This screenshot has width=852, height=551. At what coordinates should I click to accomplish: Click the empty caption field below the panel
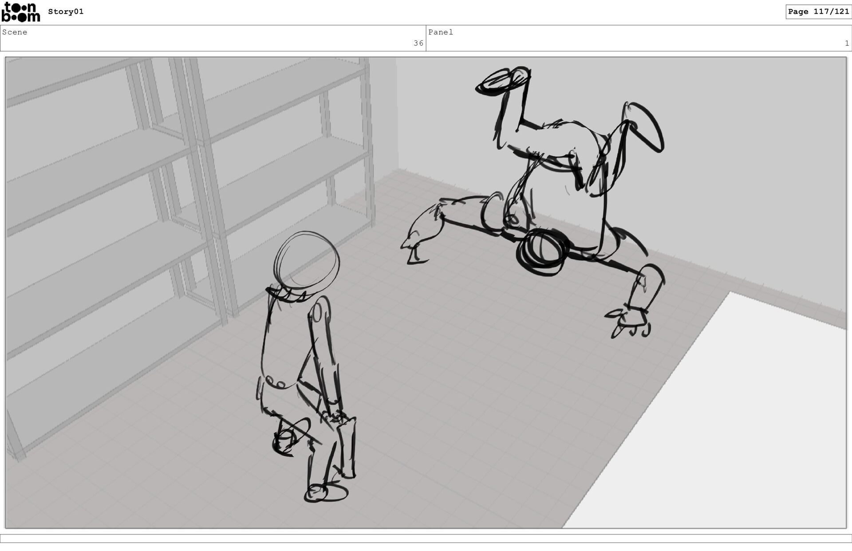426,539
